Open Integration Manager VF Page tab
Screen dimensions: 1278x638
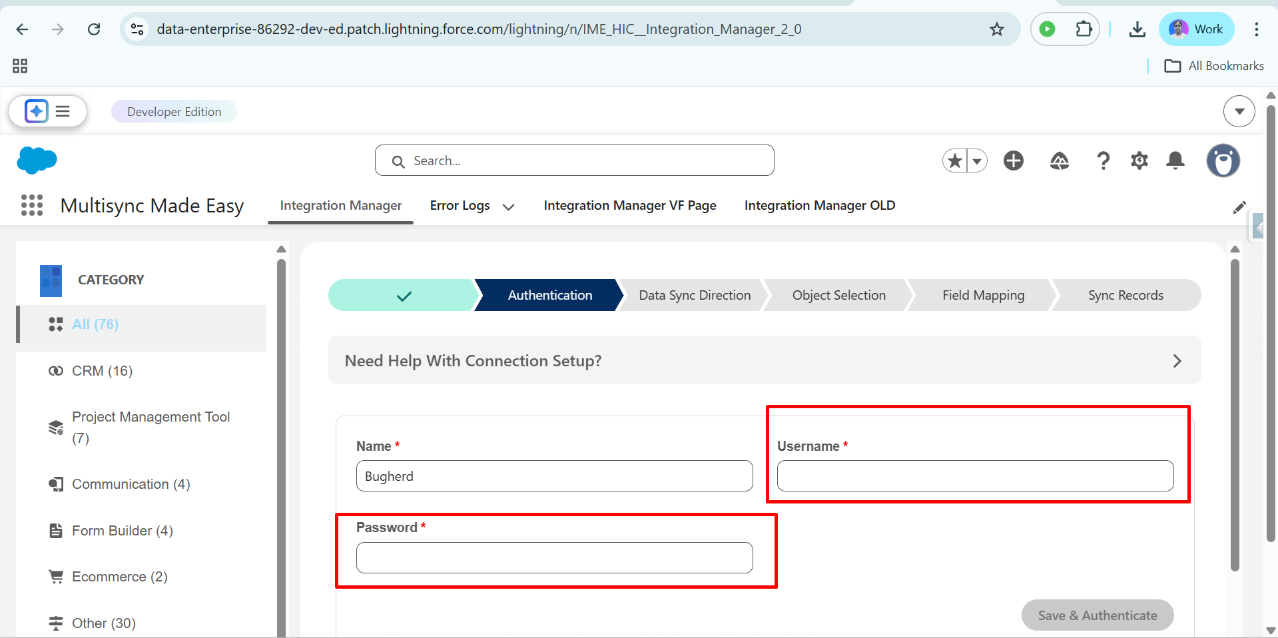pos(630,206)
